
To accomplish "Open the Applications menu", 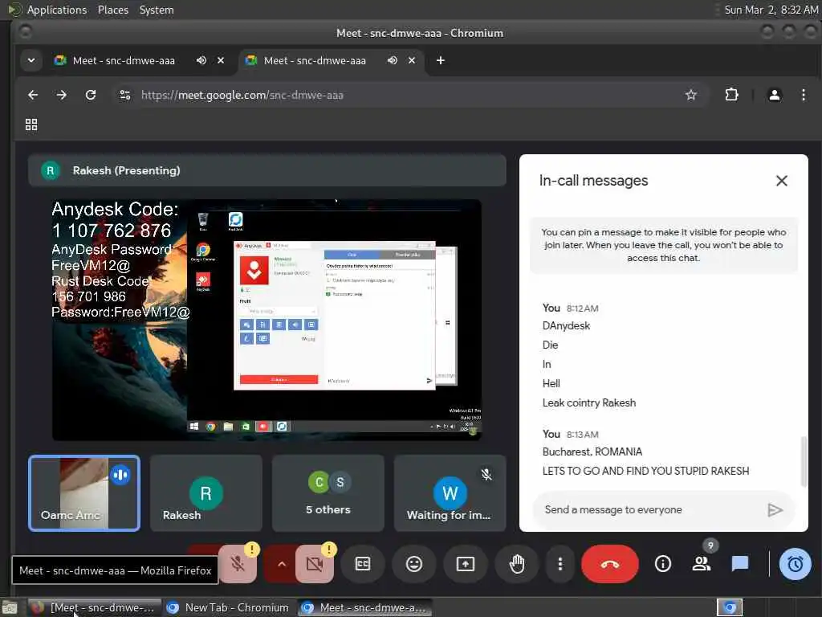I will click(57, 10).
